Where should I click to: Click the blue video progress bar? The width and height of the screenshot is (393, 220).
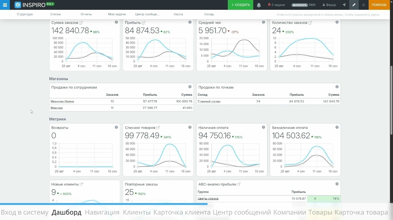pos(104,204)
